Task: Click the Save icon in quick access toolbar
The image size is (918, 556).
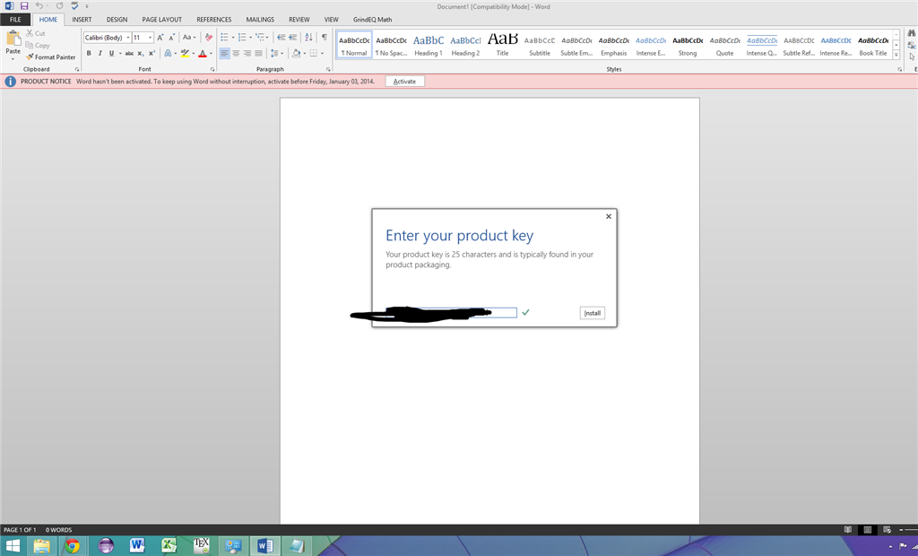Action: 24,6
